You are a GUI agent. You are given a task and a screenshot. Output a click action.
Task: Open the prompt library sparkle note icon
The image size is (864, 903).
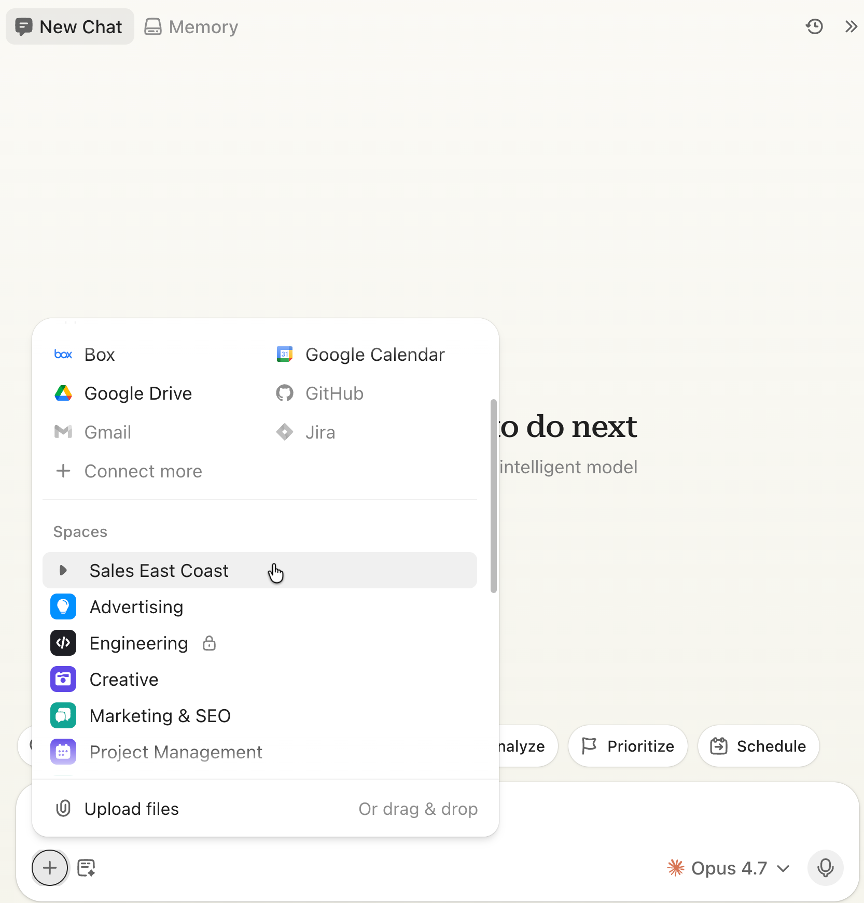(x=86, y=868)
